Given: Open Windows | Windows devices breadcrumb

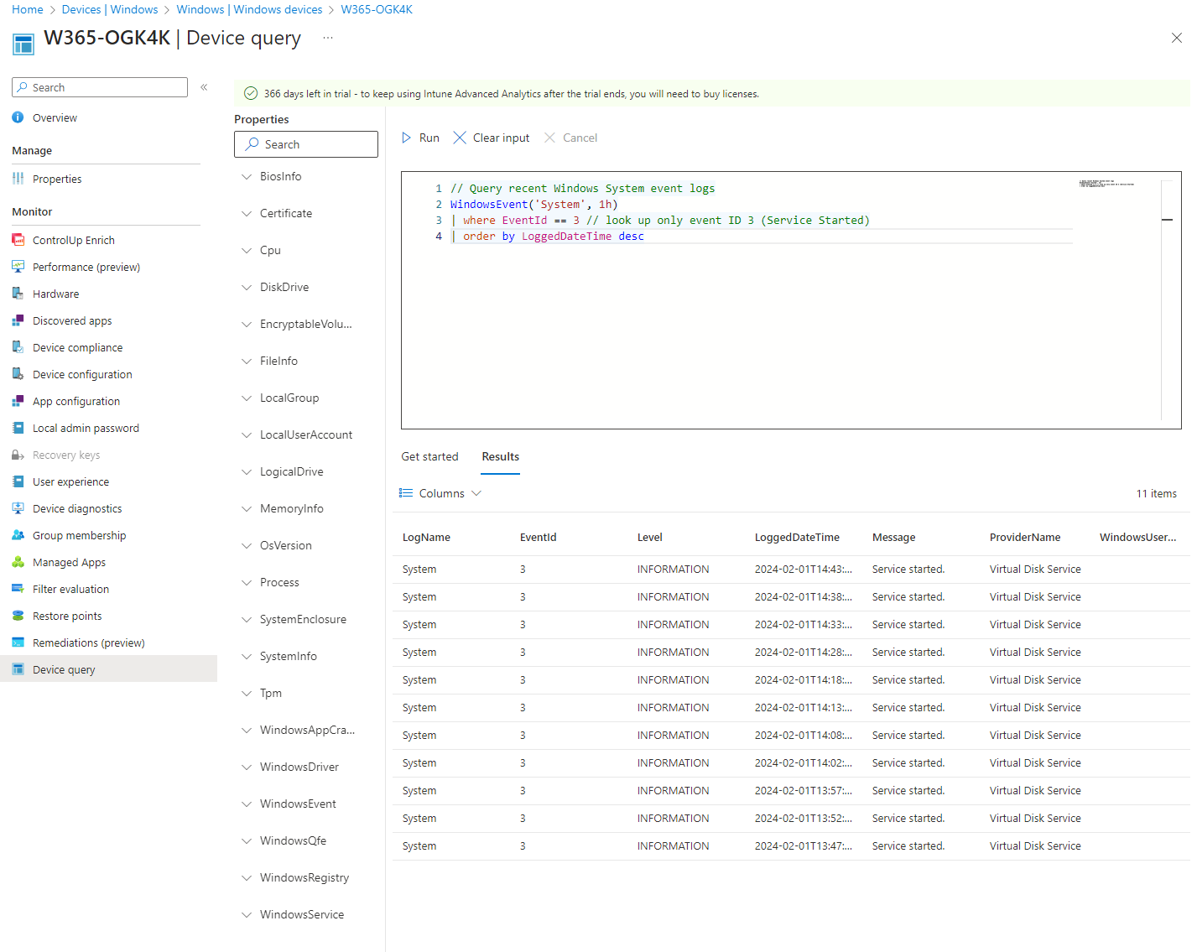Looking at the screenshot, I should pyautogui.click(x=249, y=9).
